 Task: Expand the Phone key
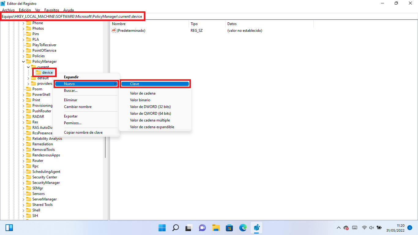tap(23, 23)
